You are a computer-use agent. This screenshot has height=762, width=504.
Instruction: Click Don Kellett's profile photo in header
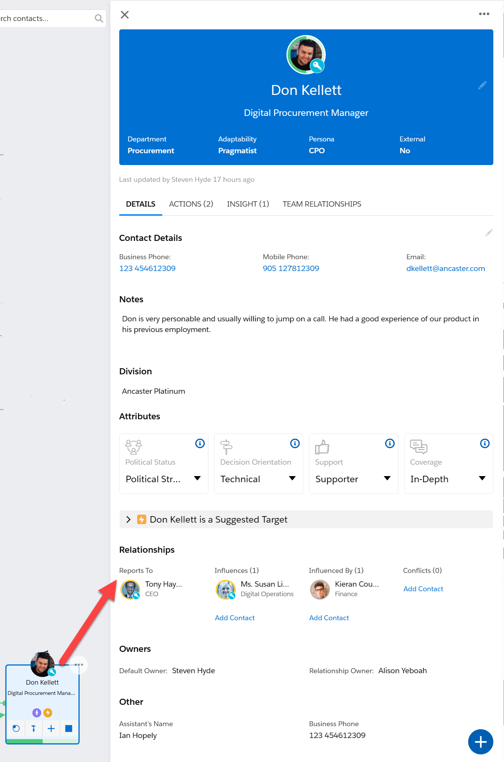pos(306,55)
